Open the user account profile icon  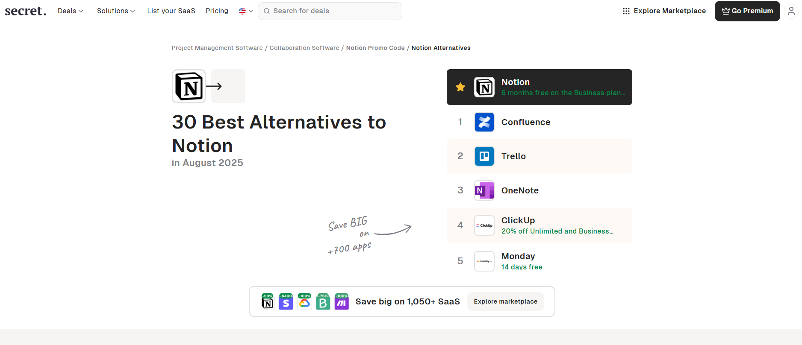(x=791, y=11)
